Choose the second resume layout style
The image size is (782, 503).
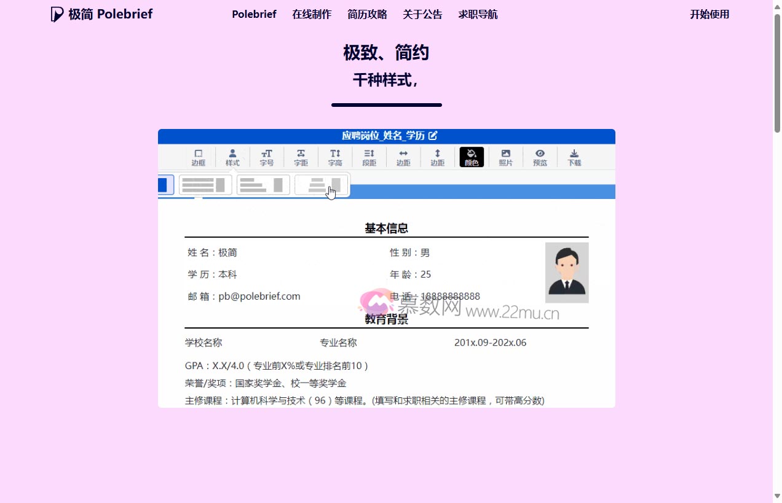[x=205, y=184]
